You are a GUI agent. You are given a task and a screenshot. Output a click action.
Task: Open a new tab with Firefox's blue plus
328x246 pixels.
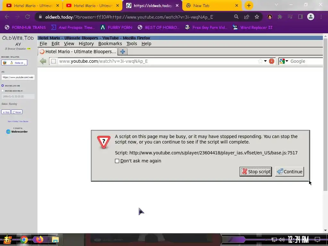tap(123, 52)
